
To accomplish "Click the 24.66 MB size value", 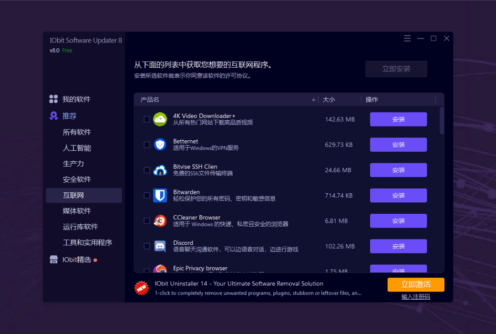I will click(x=338, y=170).
